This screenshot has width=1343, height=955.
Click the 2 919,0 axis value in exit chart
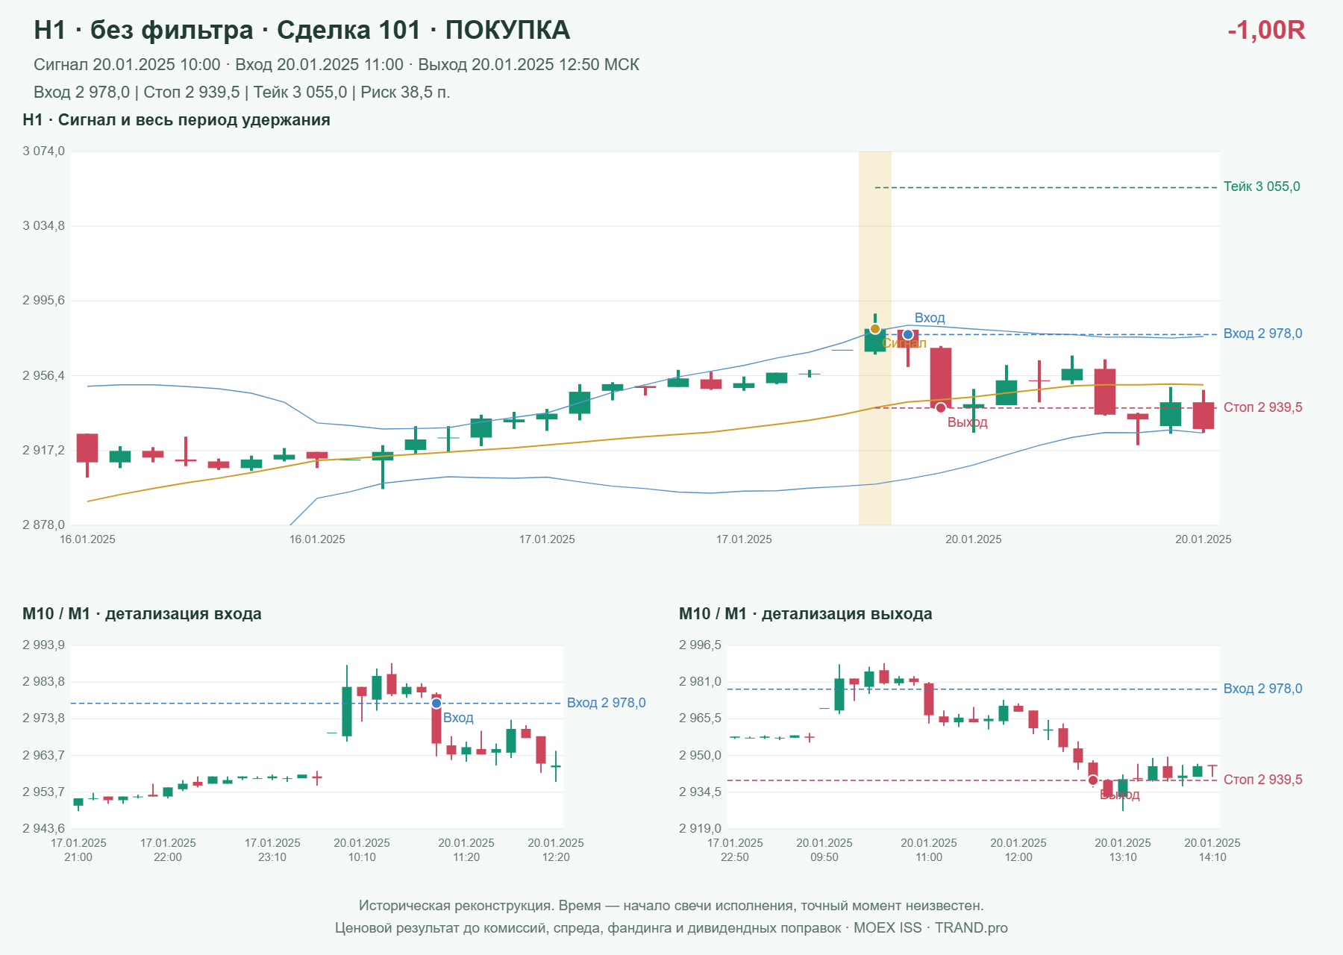701,829
